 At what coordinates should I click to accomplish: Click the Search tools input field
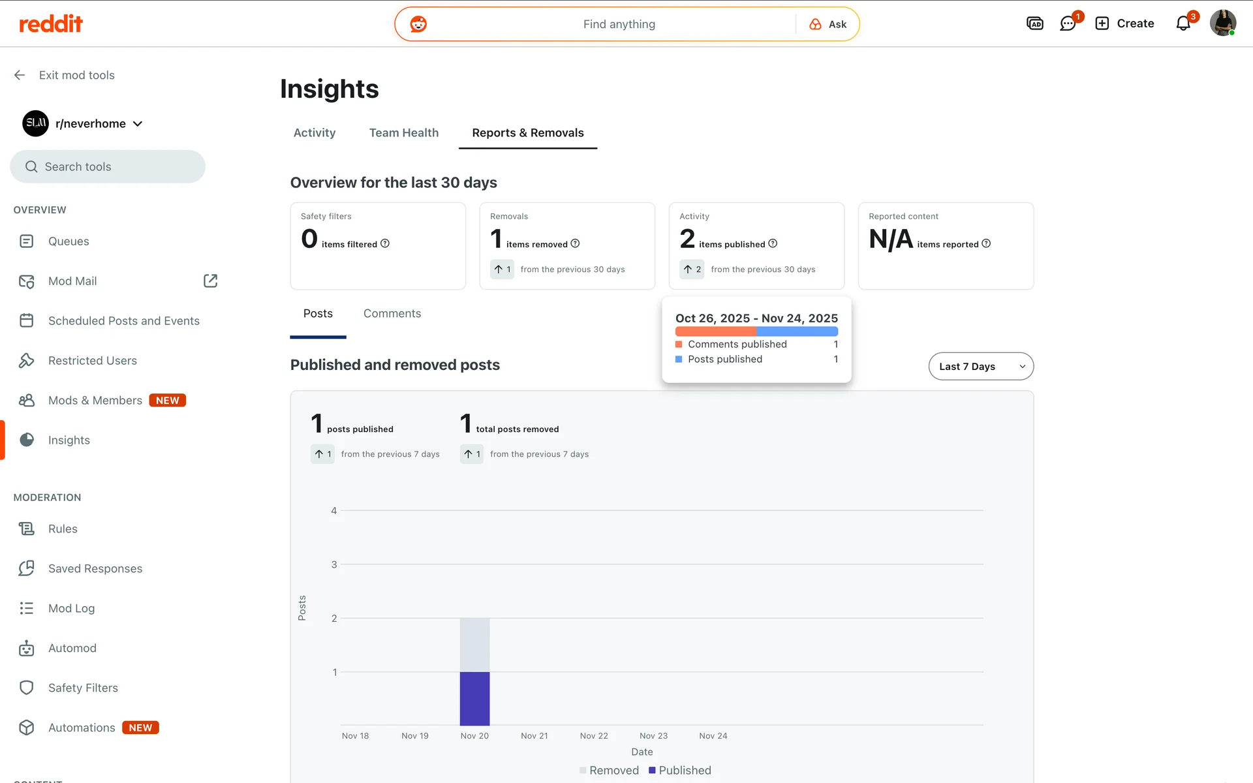tap(108, 166)
